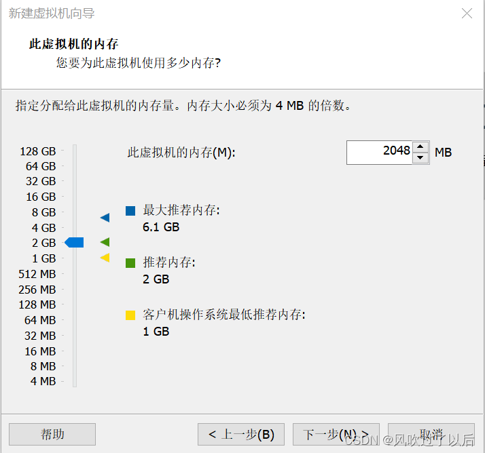Click the 8 GB slider label
The image size is (485, 453).
pyautogui.click(x=43, y=212)
